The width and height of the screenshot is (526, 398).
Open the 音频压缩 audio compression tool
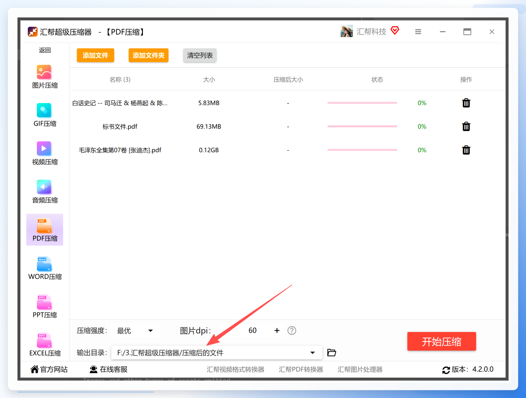tap(45, 192)
